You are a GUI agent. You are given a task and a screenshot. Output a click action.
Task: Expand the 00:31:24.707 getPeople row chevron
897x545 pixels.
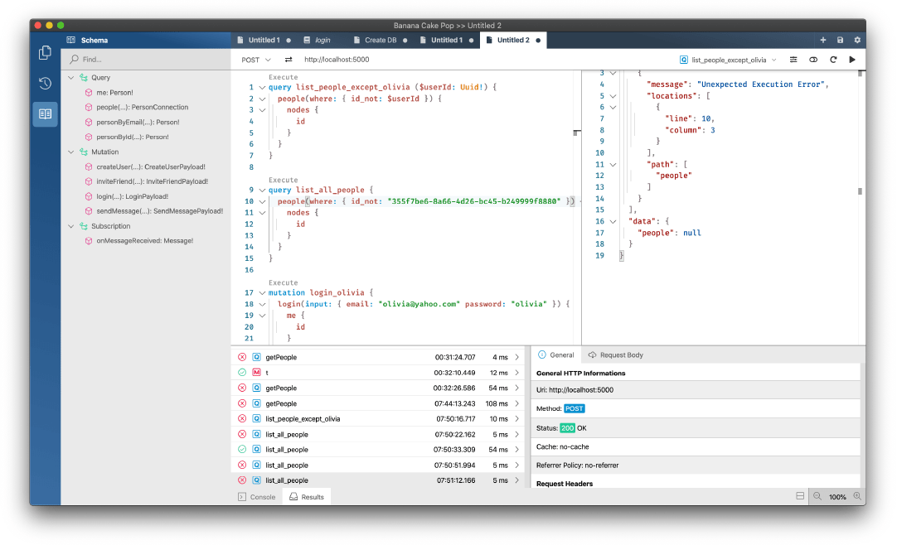point(517,357)
